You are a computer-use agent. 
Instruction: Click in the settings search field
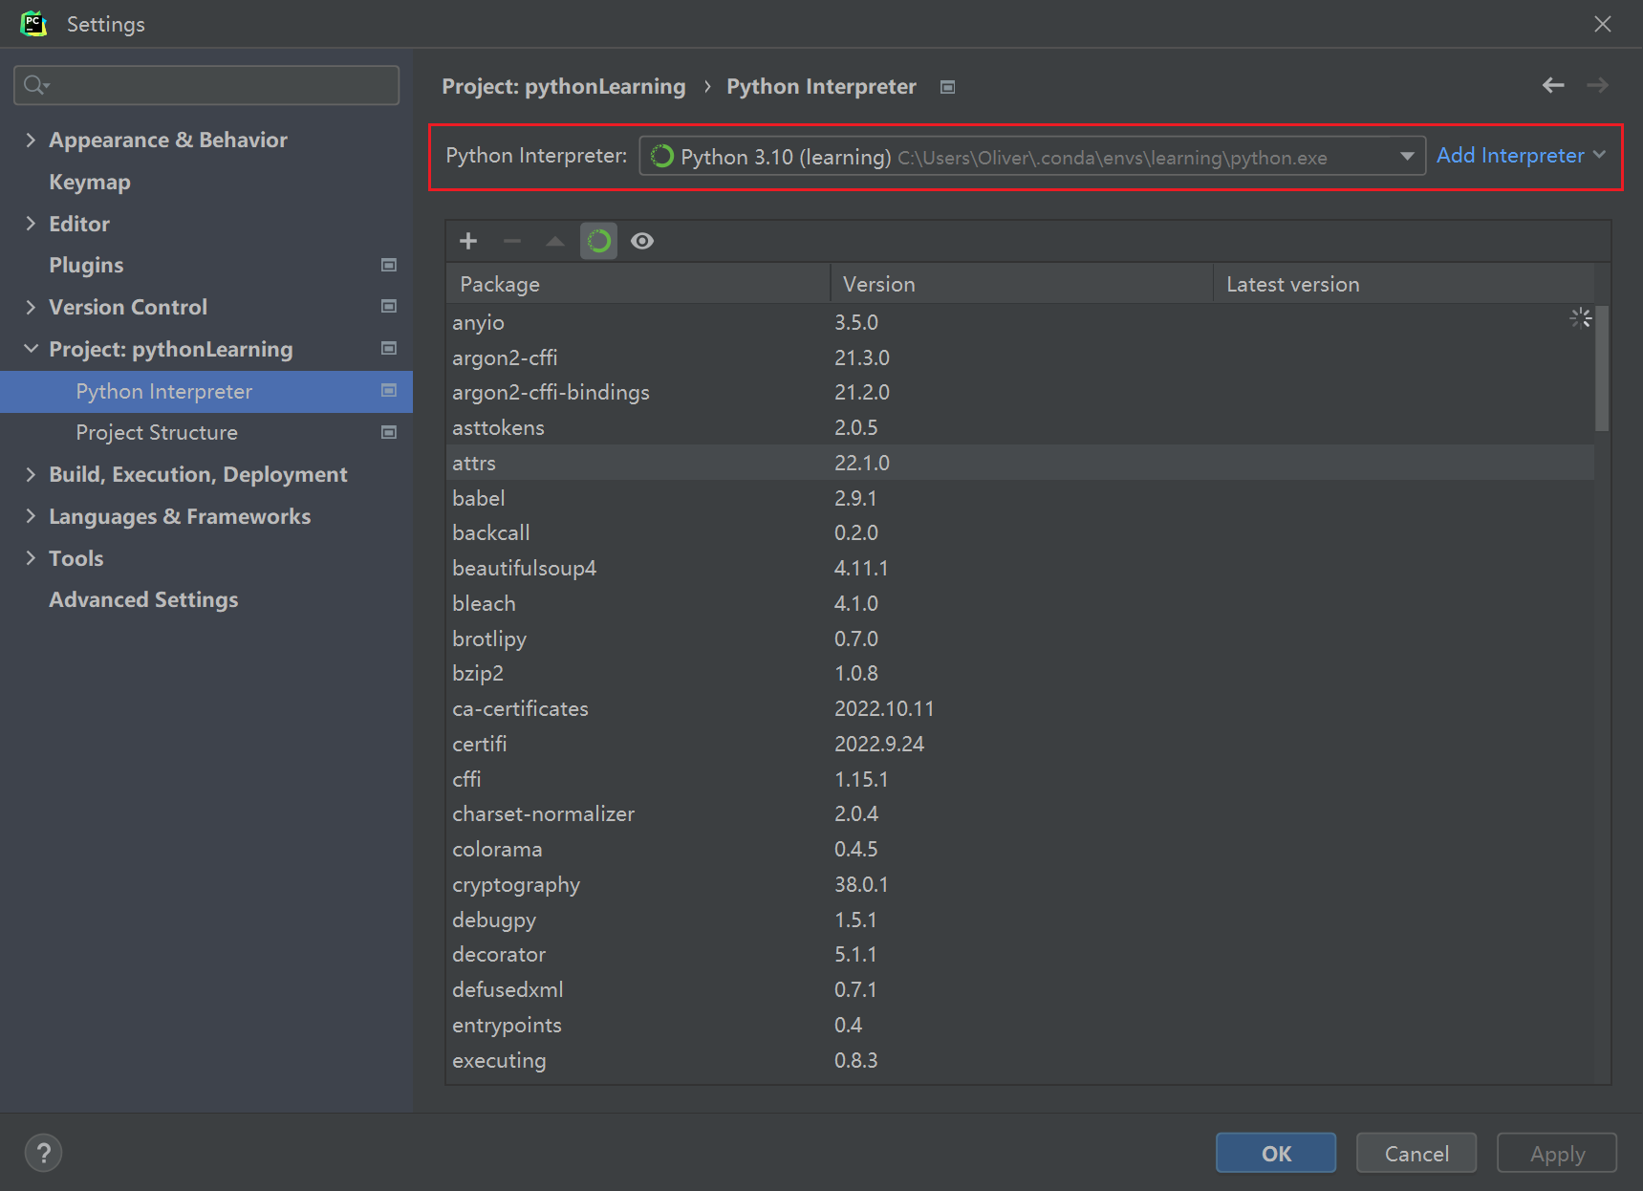click(206, 85)
